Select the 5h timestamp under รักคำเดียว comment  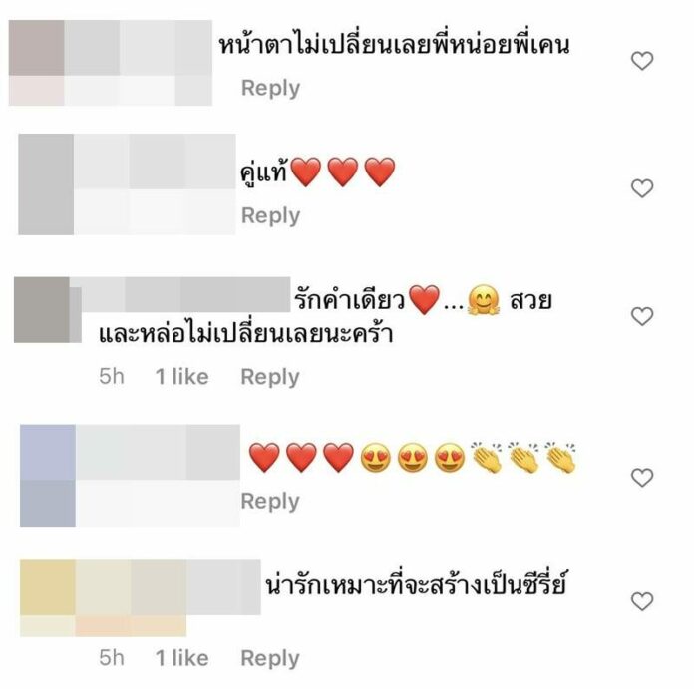[x=112, y=377]
